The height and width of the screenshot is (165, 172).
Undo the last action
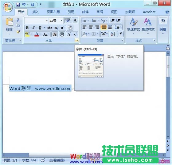(x=24, y=5)
